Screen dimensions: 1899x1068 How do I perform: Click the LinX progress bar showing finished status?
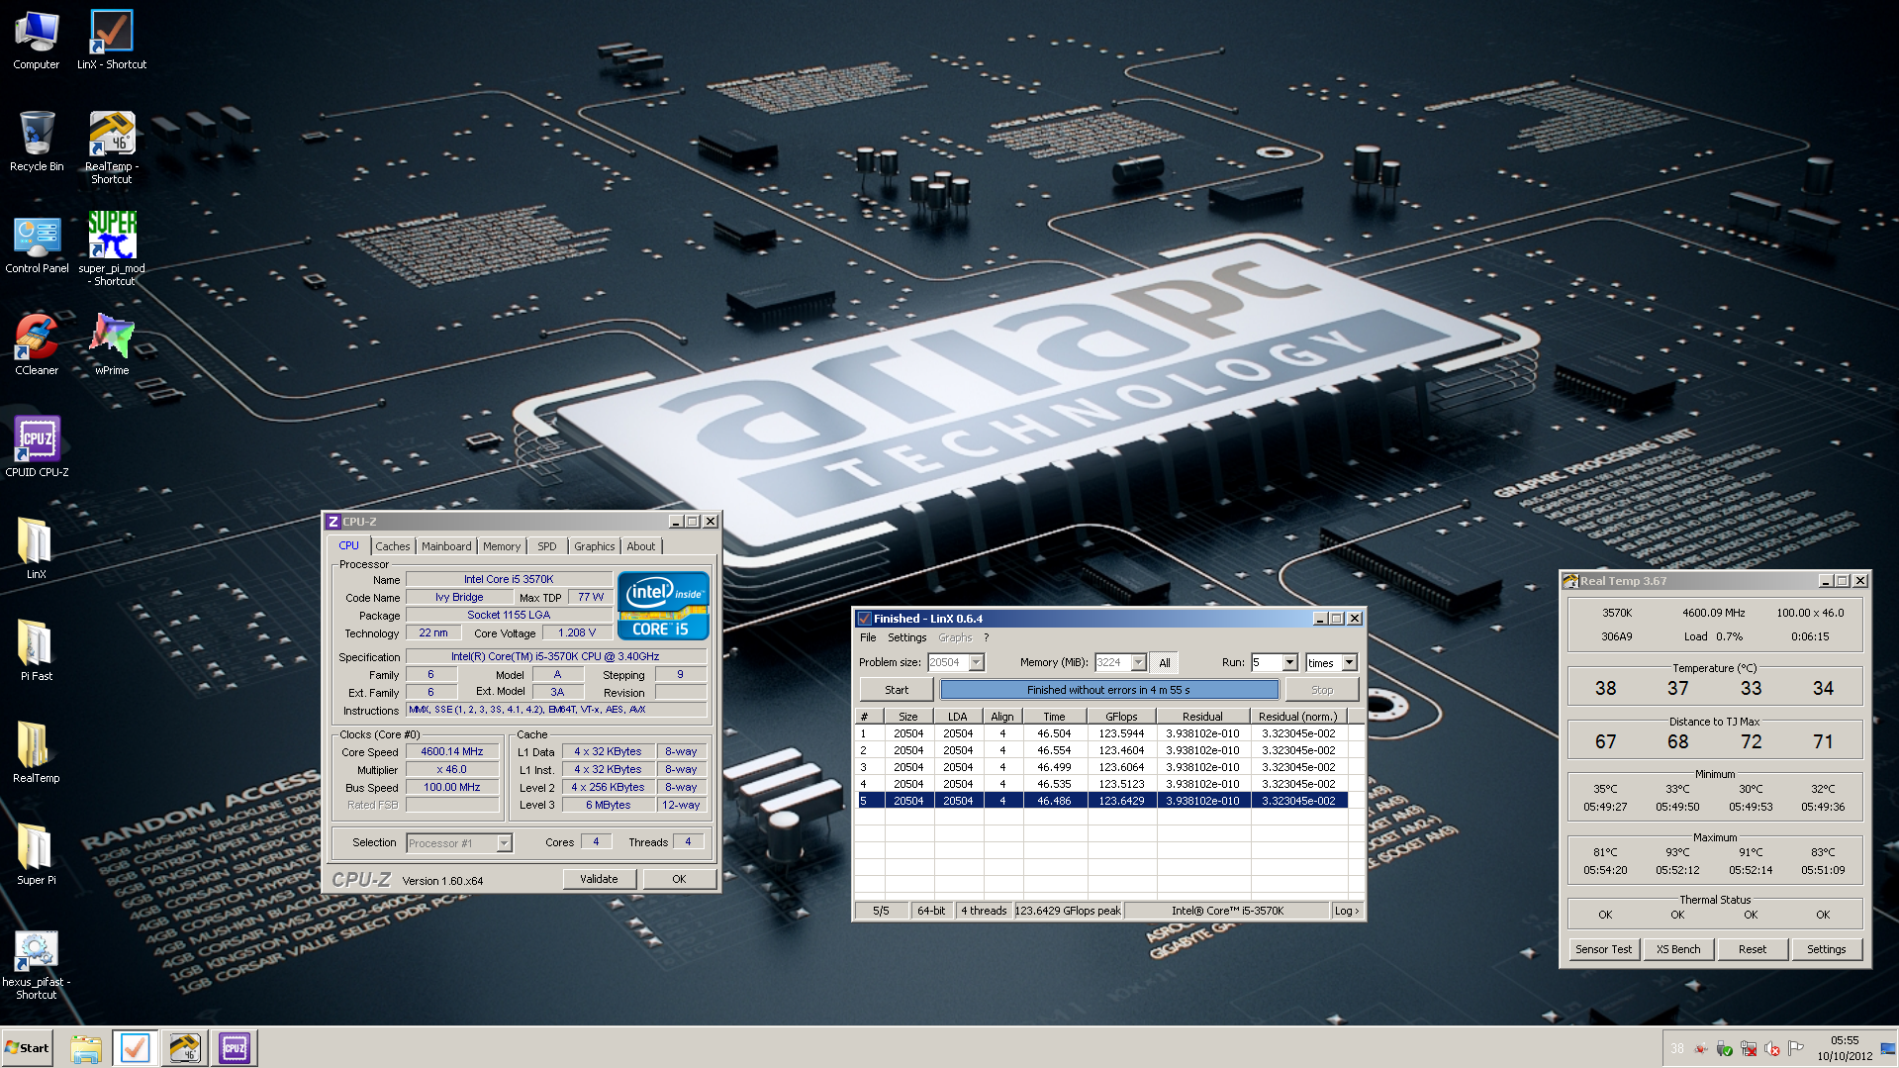(1108, 690)
